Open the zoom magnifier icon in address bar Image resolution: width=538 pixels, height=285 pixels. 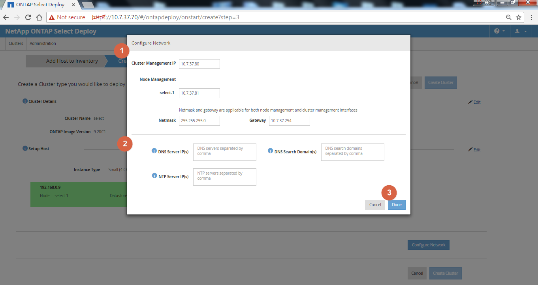point(509,17)
